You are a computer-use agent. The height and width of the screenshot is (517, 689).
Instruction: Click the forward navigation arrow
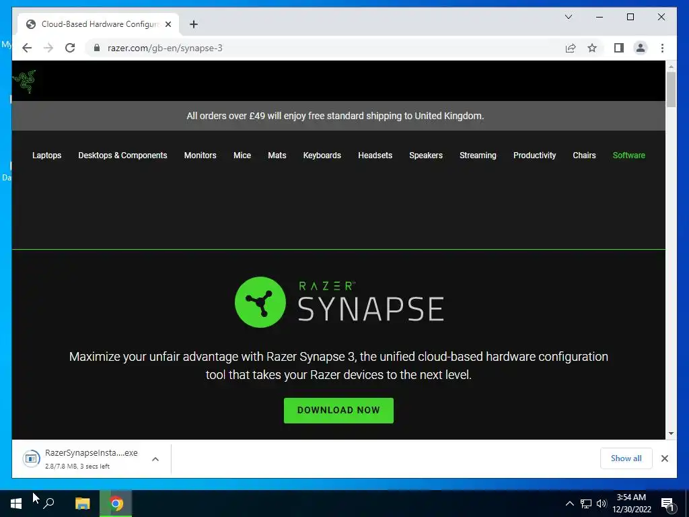click(48, 48)
